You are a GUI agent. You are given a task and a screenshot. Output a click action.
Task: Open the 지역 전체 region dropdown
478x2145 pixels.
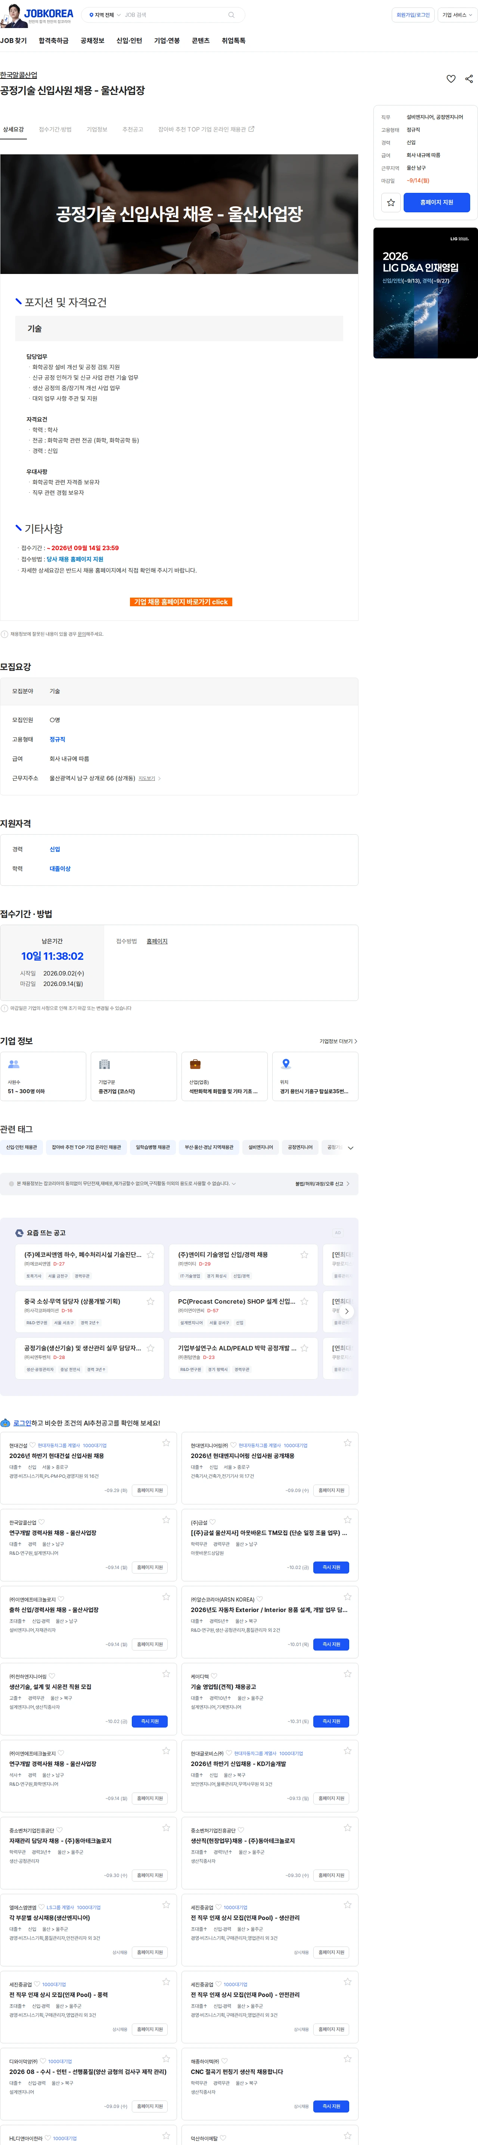104,15
